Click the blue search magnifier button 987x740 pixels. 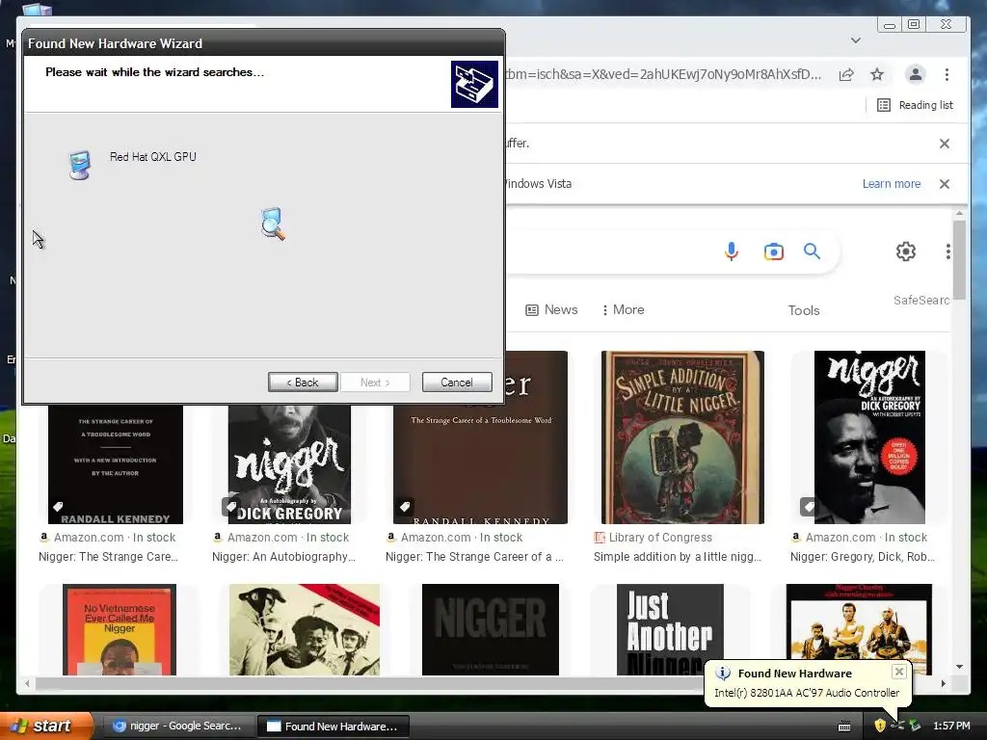pyautogui.click(x=812, y=251)
